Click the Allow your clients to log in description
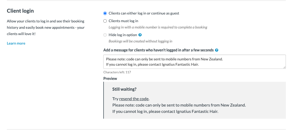The image size is (293, 130). [x=46, y=28]
